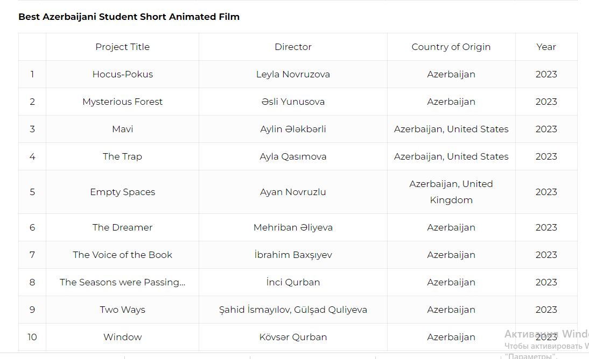The height and width of the screenshot is (359, 589).
Task: Click director name 'Kövsər Qurban'
Action: [x=293, y=337]
